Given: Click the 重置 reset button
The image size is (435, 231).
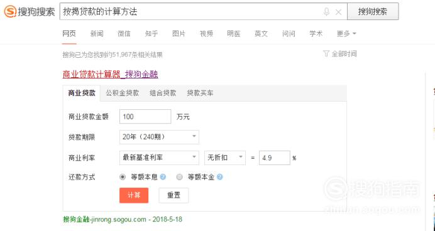Looking at the screenshot, I should pyautogui.click(x=173, y=195).
